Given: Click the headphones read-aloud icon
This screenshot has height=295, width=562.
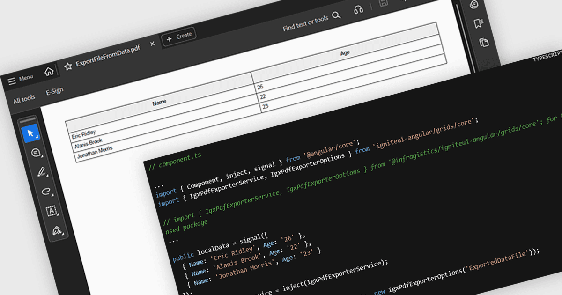Looking at the screenshot, I should point(359,10).
